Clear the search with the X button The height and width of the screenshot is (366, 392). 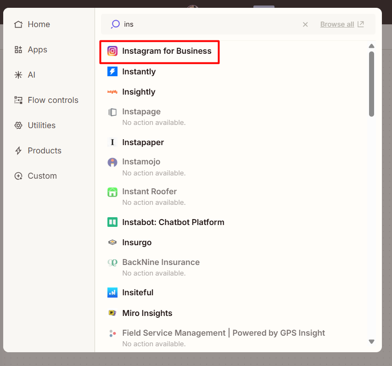coord(305,24)
